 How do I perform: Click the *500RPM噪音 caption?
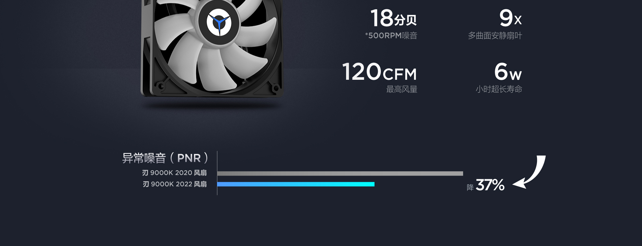tap(391, 36)
